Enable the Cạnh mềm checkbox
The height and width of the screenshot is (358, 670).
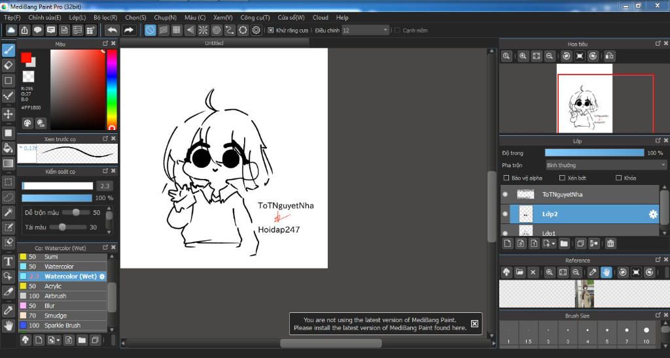point(397,30)
